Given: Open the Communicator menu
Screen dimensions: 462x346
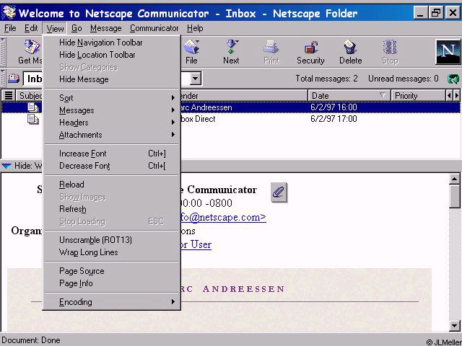Looking at the screenshot, I should click(x=154, y=28).
